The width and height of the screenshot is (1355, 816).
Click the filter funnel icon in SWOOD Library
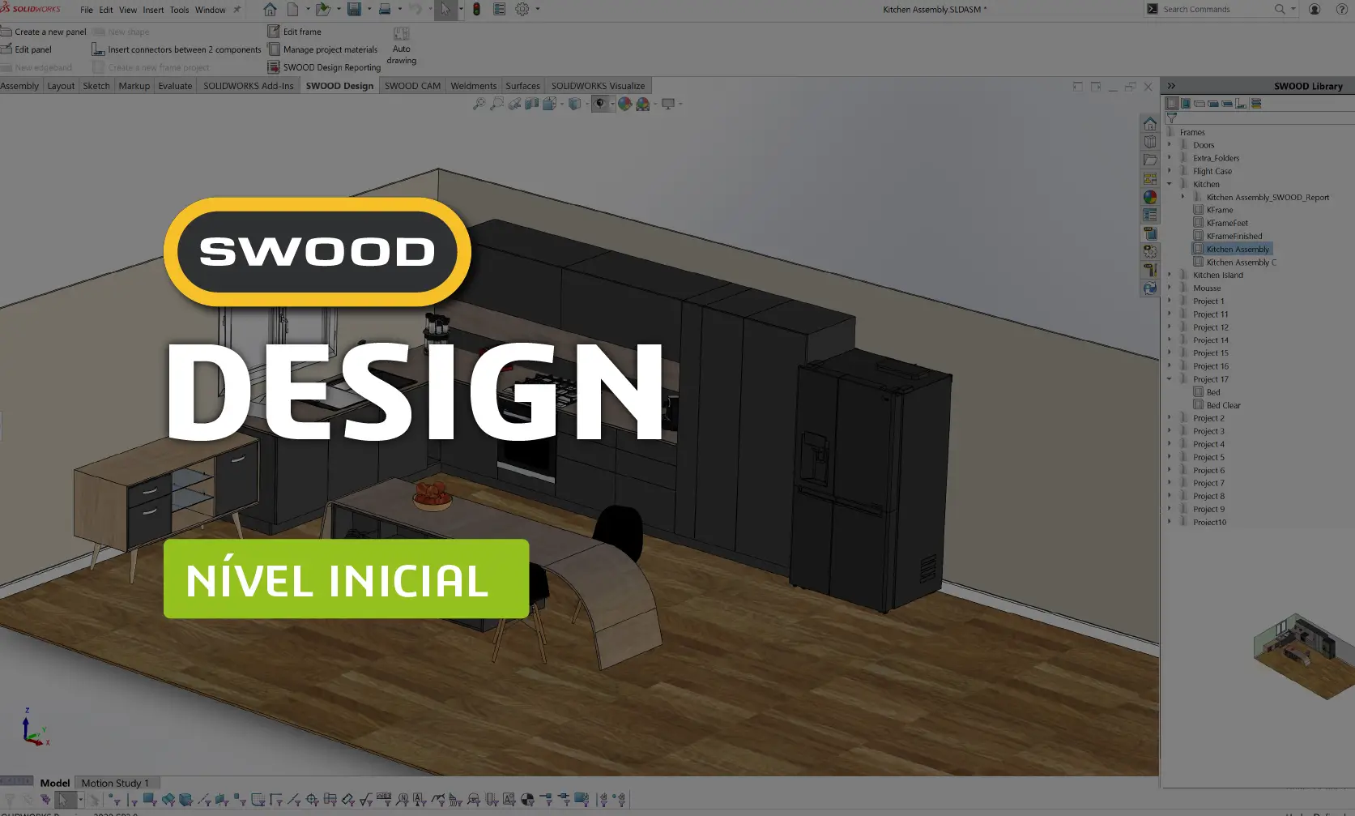[x=1172, y=117]
